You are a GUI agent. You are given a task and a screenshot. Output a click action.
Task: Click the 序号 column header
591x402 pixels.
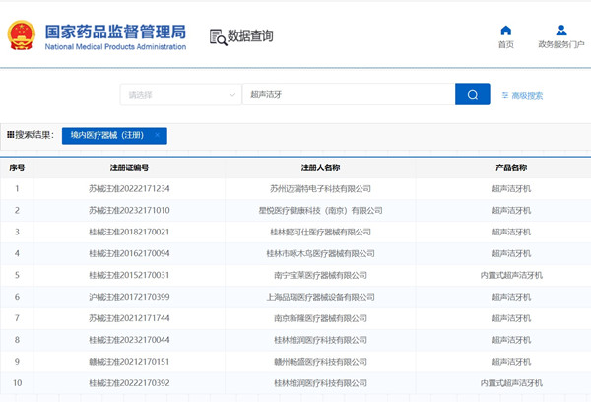[x=17, y=167]
